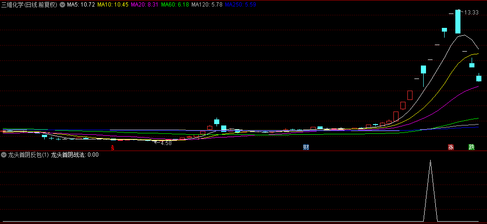Image resolution: width=487 pixels, height=224 pixels.
Task: Expand the 龙头首阴反包 indicator dropdown arrow
Action: point(4,155)
